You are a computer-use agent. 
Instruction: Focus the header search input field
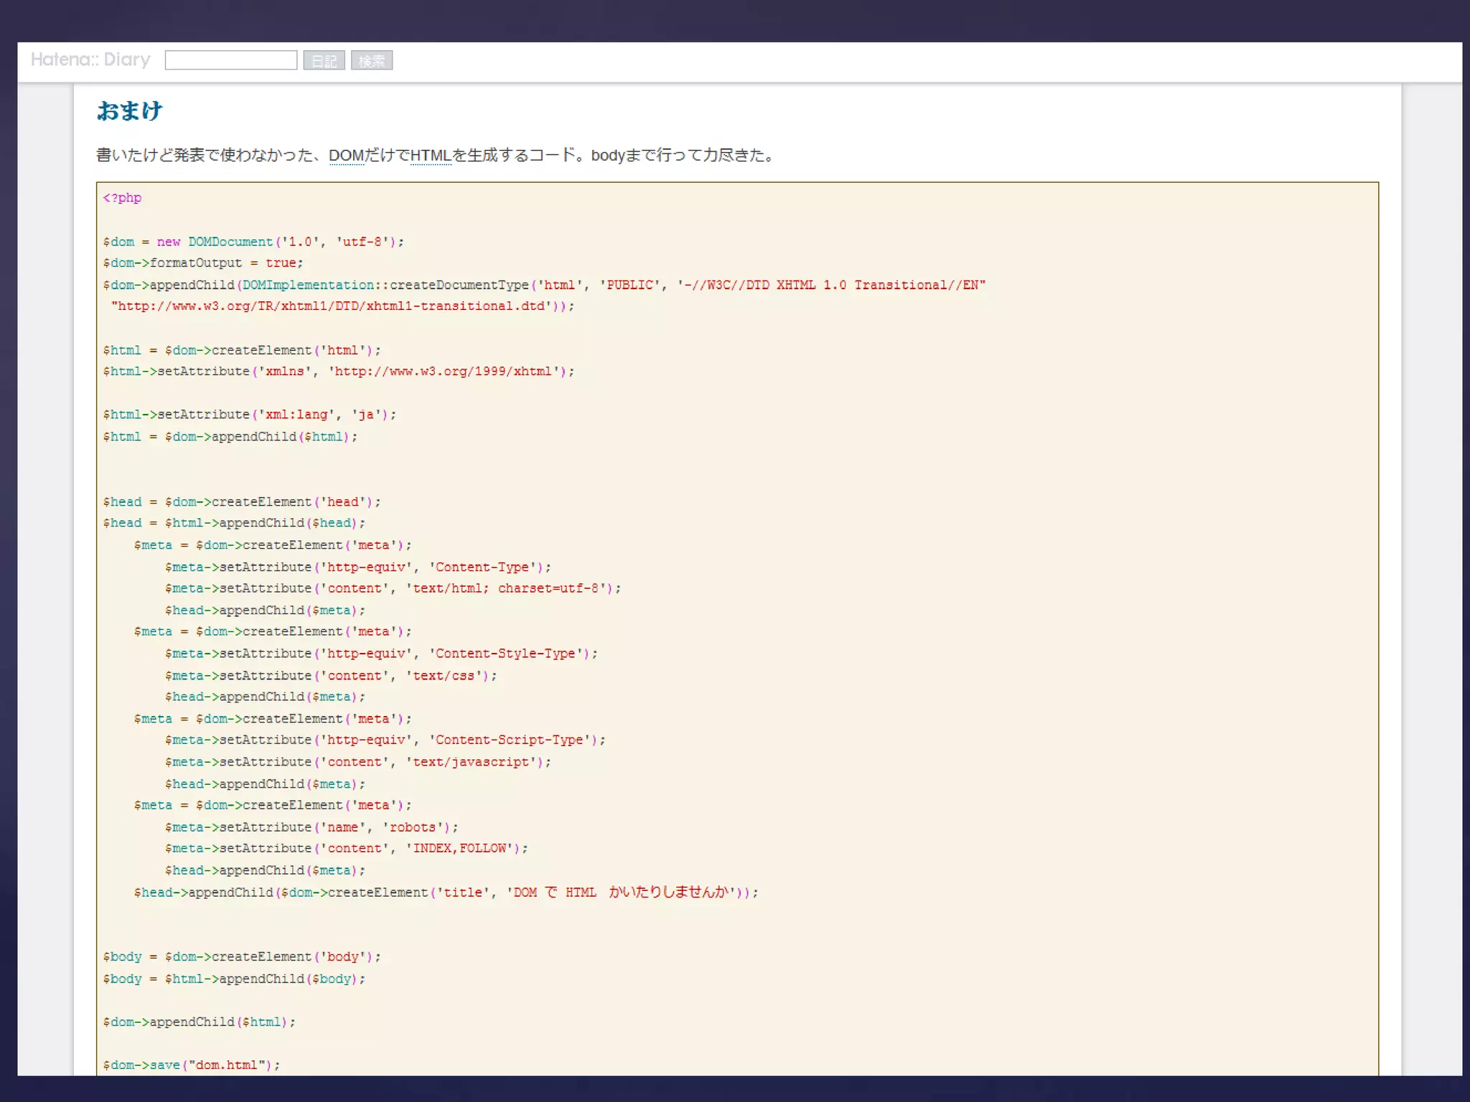coord(230,60)
